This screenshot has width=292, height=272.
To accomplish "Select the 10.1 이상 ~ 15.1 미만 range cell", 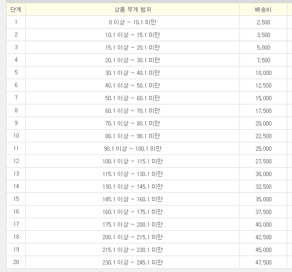I will coord(132,35).
